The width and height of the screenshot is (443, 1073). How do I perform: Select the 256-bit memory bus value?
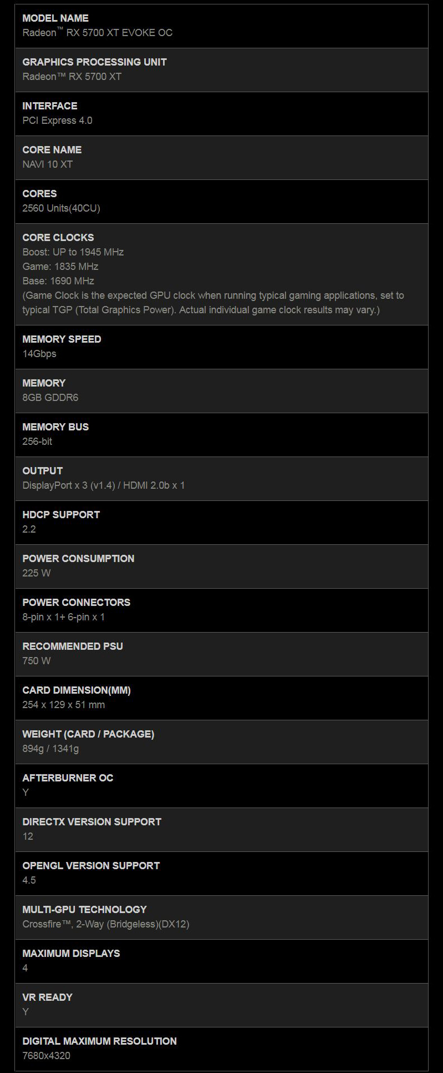pyautogui.click(x=37, y=442)
